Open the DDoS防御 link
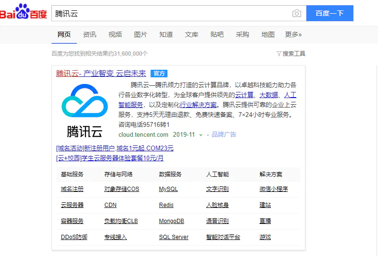The height and width of the screenshot is (256, 378). (x=74, y=237)
